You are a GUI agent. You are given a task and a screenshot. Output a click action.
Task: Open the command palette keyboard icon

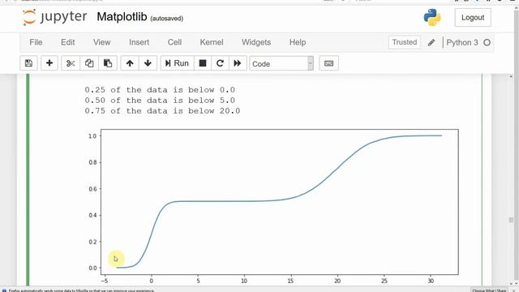tap(328, 63)
